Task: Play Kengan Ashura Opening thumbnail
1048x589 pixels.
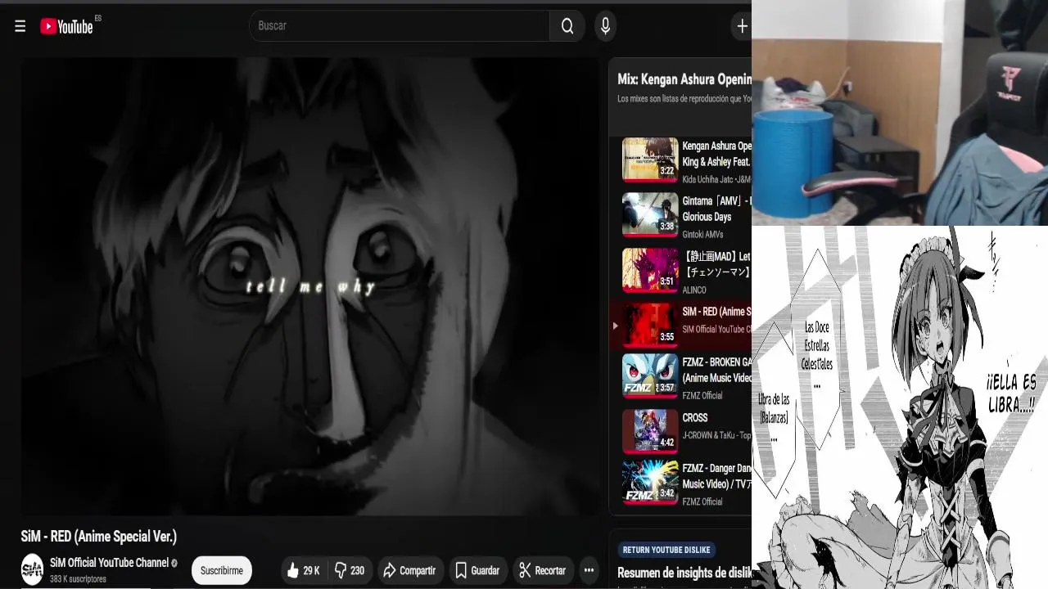Action: [x=650, y=159]
